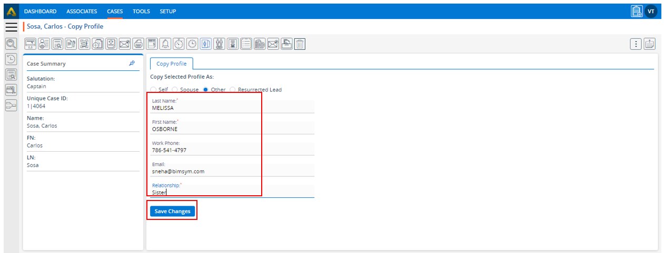Click the trash can delete icon in toolbar
Viewport: 664px width, 253px height.
[x=300, y=44]
